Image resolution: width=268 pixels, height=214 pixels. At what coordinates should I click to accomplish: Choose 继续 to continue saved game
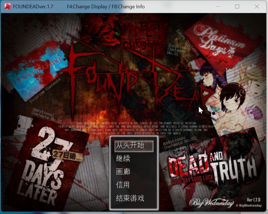coord(123,158)
